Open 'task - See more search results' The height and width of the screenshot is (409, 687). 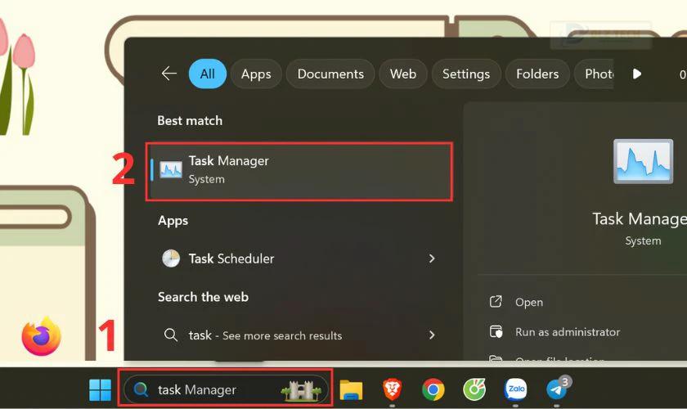click(x=299, y=335)
